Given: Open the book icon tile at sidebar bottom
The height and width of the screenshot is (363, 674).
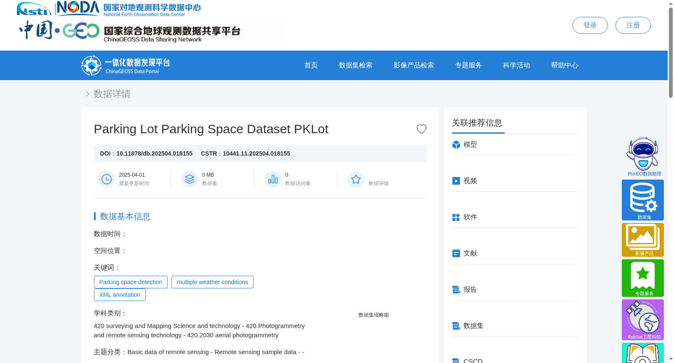Looking at the screenshot, I should point(643,353).
